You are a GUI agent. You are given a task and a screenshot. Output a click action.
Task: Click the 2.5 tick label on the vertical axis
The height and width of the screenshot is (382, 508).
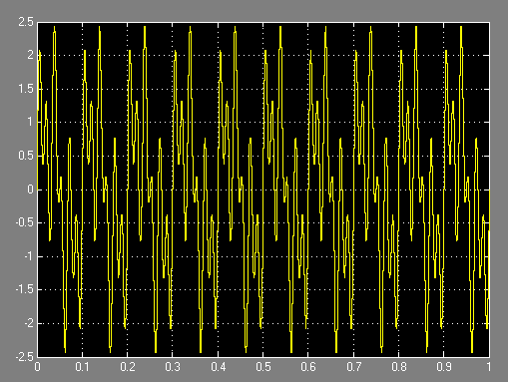26,22
